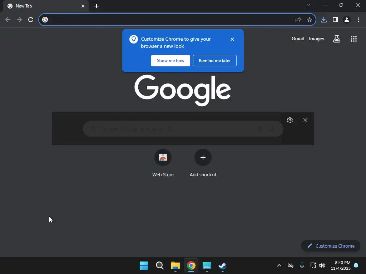Expand the tab search chevron
366x274 pixels.
coord(308,5)
